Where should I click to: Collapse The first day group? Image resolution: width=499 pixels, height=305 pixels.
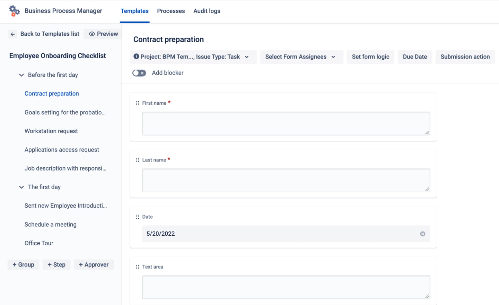[x=21, y=187]
